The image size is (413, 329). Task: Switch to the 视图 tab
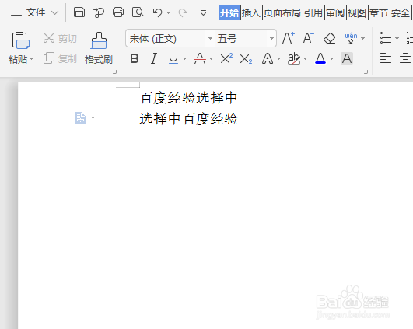pos(357,12)
